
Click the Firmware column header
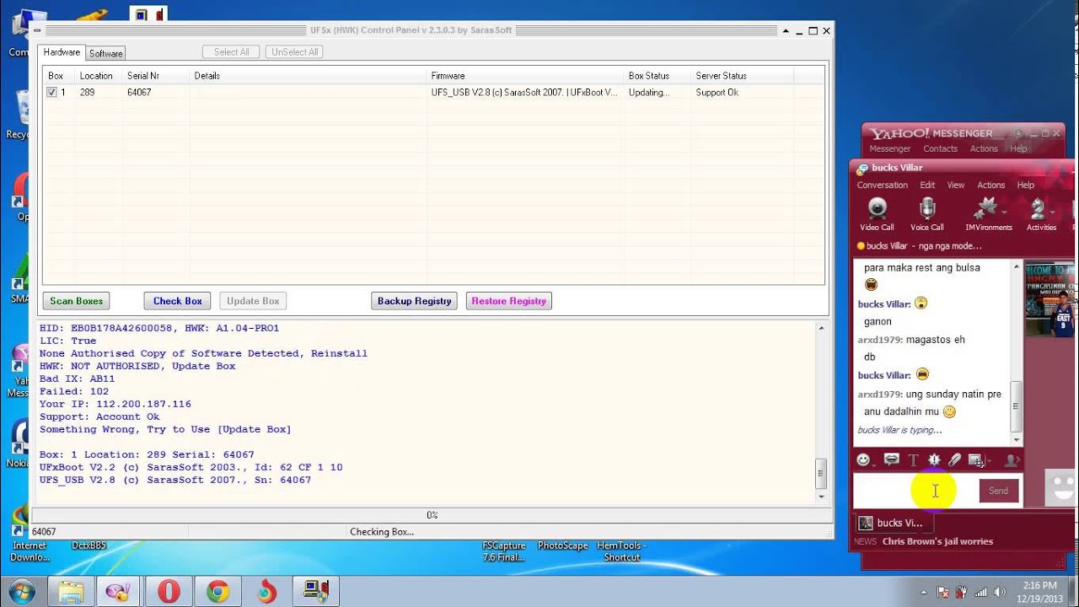point(526,76)
